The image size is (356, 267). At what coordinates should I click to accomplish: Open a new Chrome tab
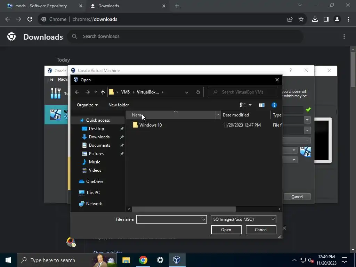[177, 6]
